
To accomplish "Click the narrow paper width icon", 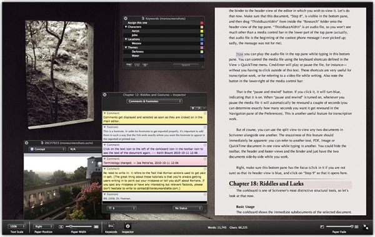I will 61,226.
